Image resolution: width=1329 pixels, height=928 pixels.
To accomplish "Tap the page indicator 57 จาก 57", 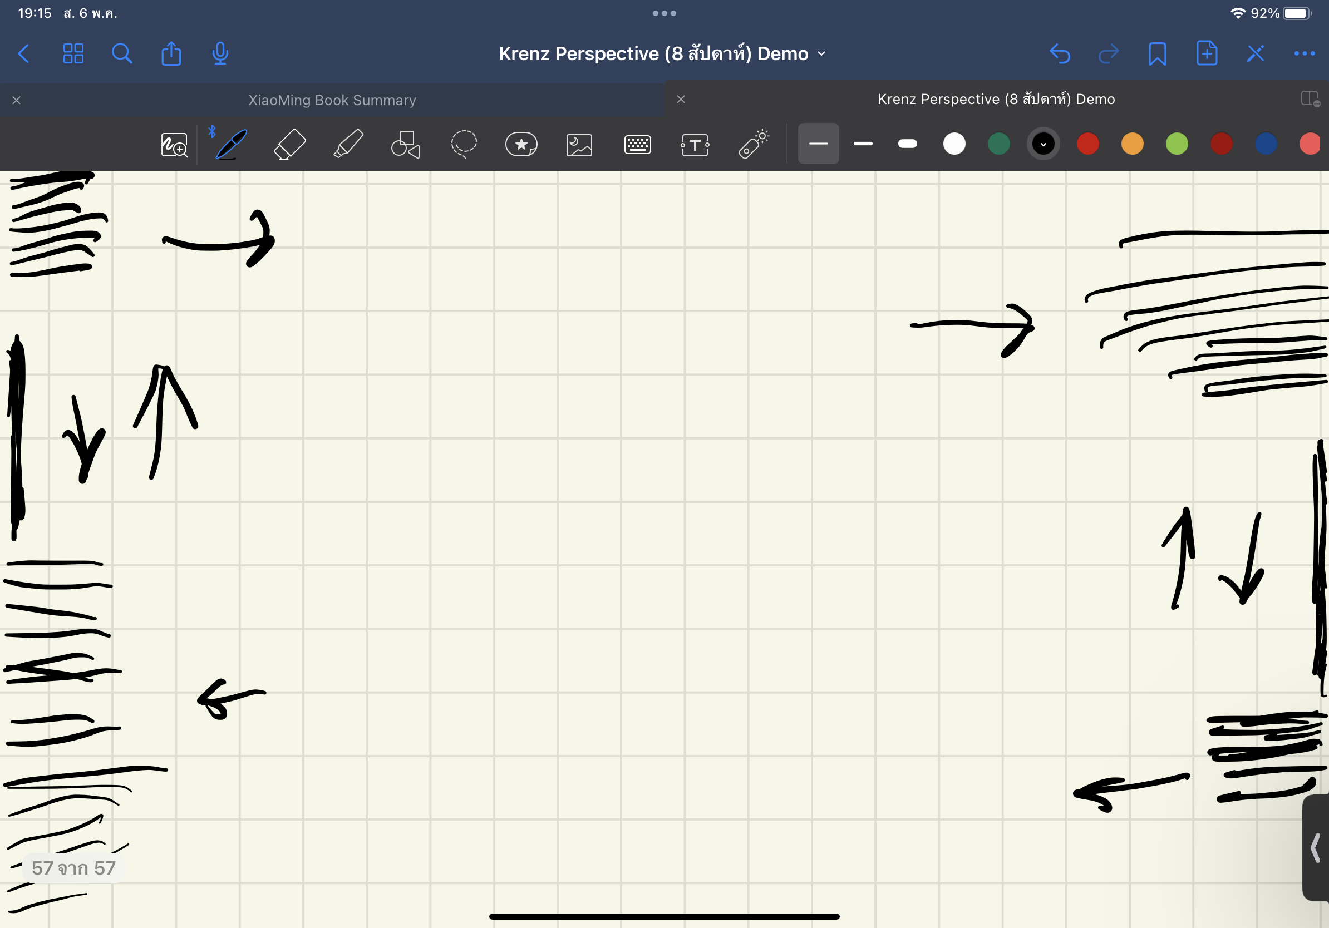I will click(x=73, y=868).
